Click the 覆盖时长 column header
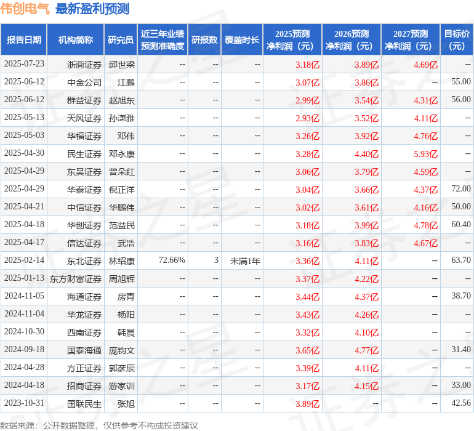This screenshot has height=431, width=474. (242, 40)
